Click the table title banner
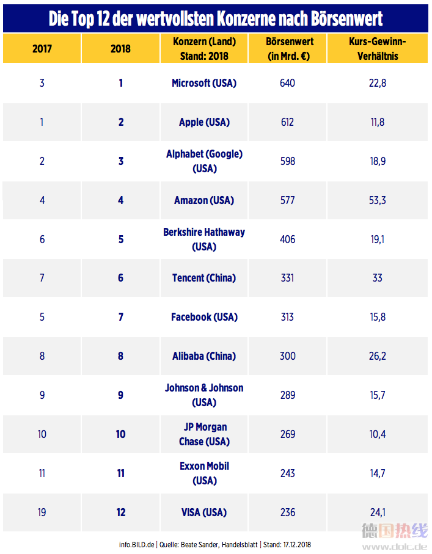Image resolution: width=432 pixels, height=554 pixels. [216, 18]
